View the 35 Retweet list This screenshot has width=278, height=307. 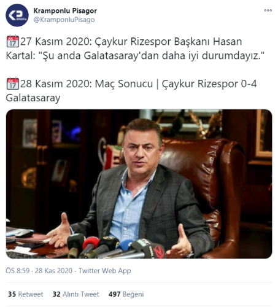(26, 294)
